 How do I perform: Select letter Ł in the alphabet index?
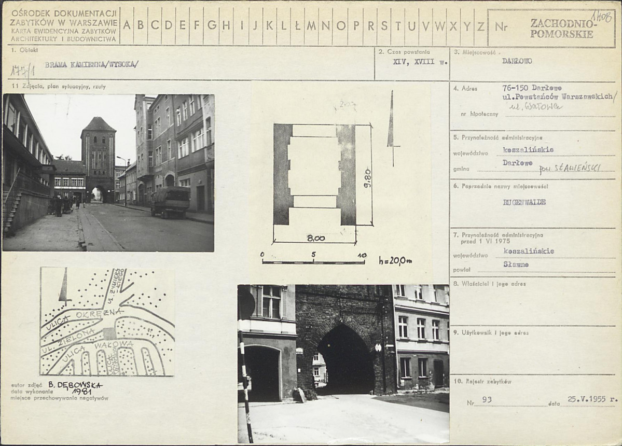[x=297, y=25]
